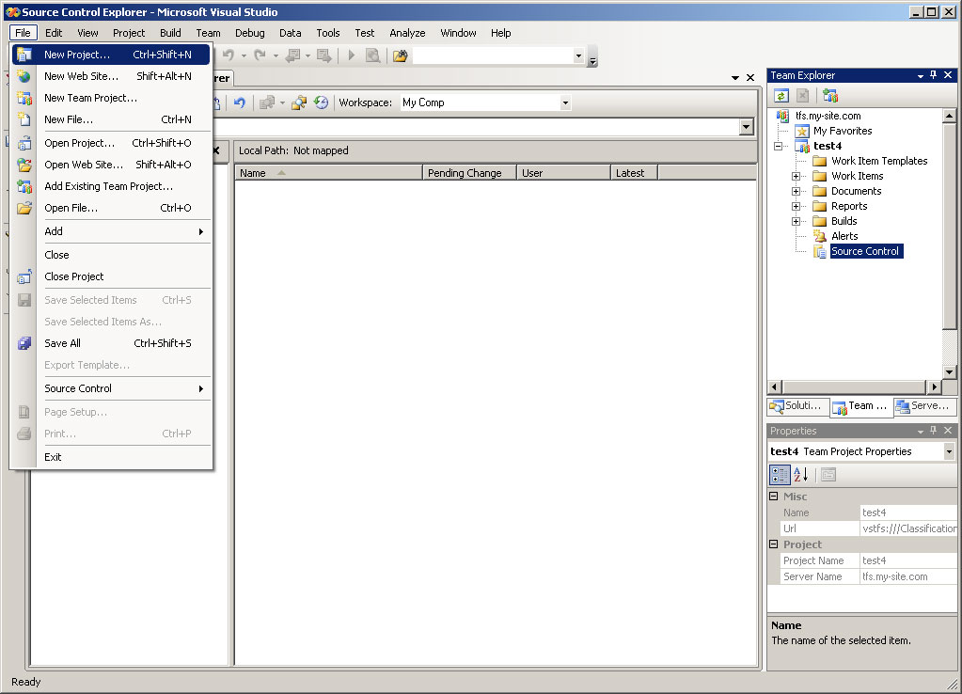Open the source location path dropdown arrow

pyautogui.click(x=746, y=127)
